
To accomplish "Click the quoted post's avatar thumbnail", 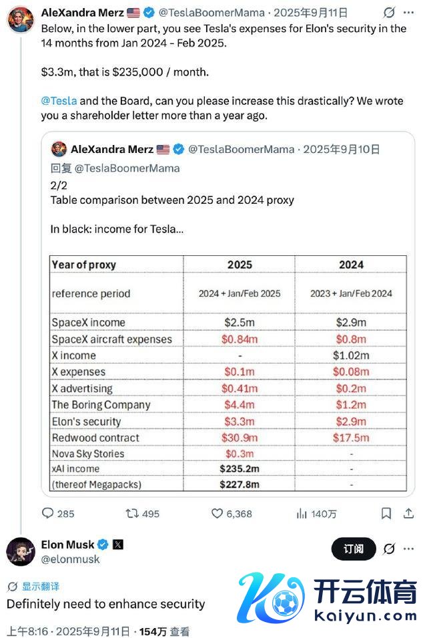I will [x=59, y=150].
